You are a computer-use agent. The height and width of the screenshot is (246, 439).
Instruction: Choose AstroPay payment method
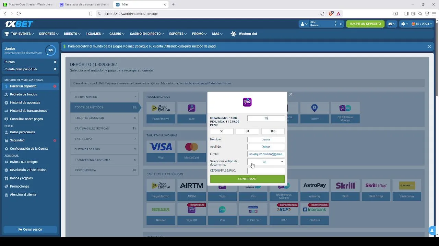[315, 190]
